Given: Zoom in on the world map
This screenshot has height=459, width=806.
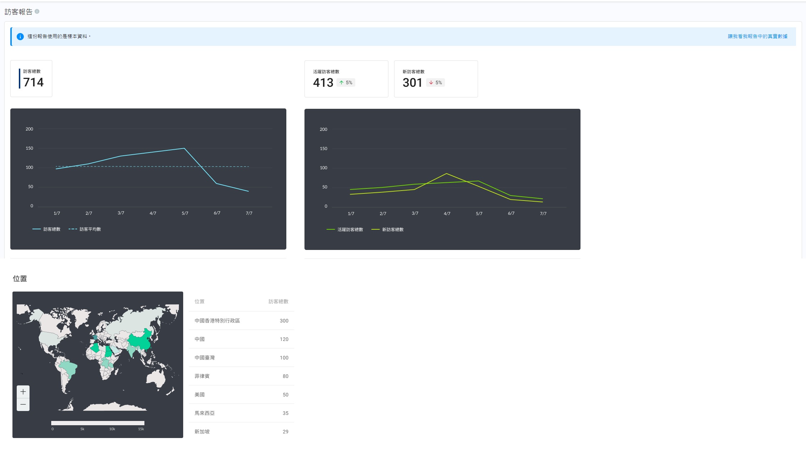Looking at the screenshot, I should [23, 392].
